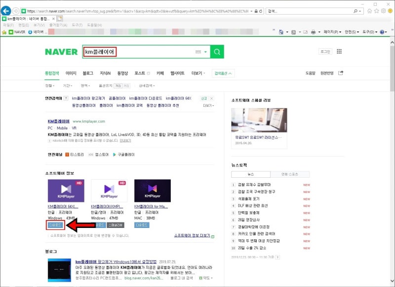Switch news topic to 연예·스포츠 tab
The width and height of the screenshot is (395, 287).
pyautogui.click(x=290, y=174)
